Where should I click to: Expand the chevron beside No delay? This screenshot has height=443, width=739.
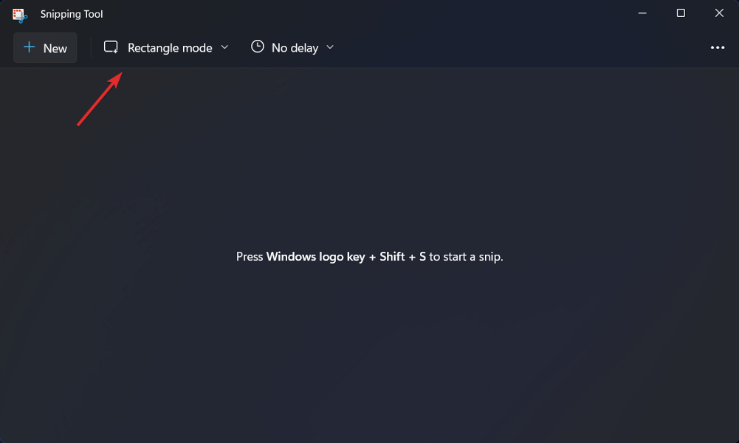(330, 47)
